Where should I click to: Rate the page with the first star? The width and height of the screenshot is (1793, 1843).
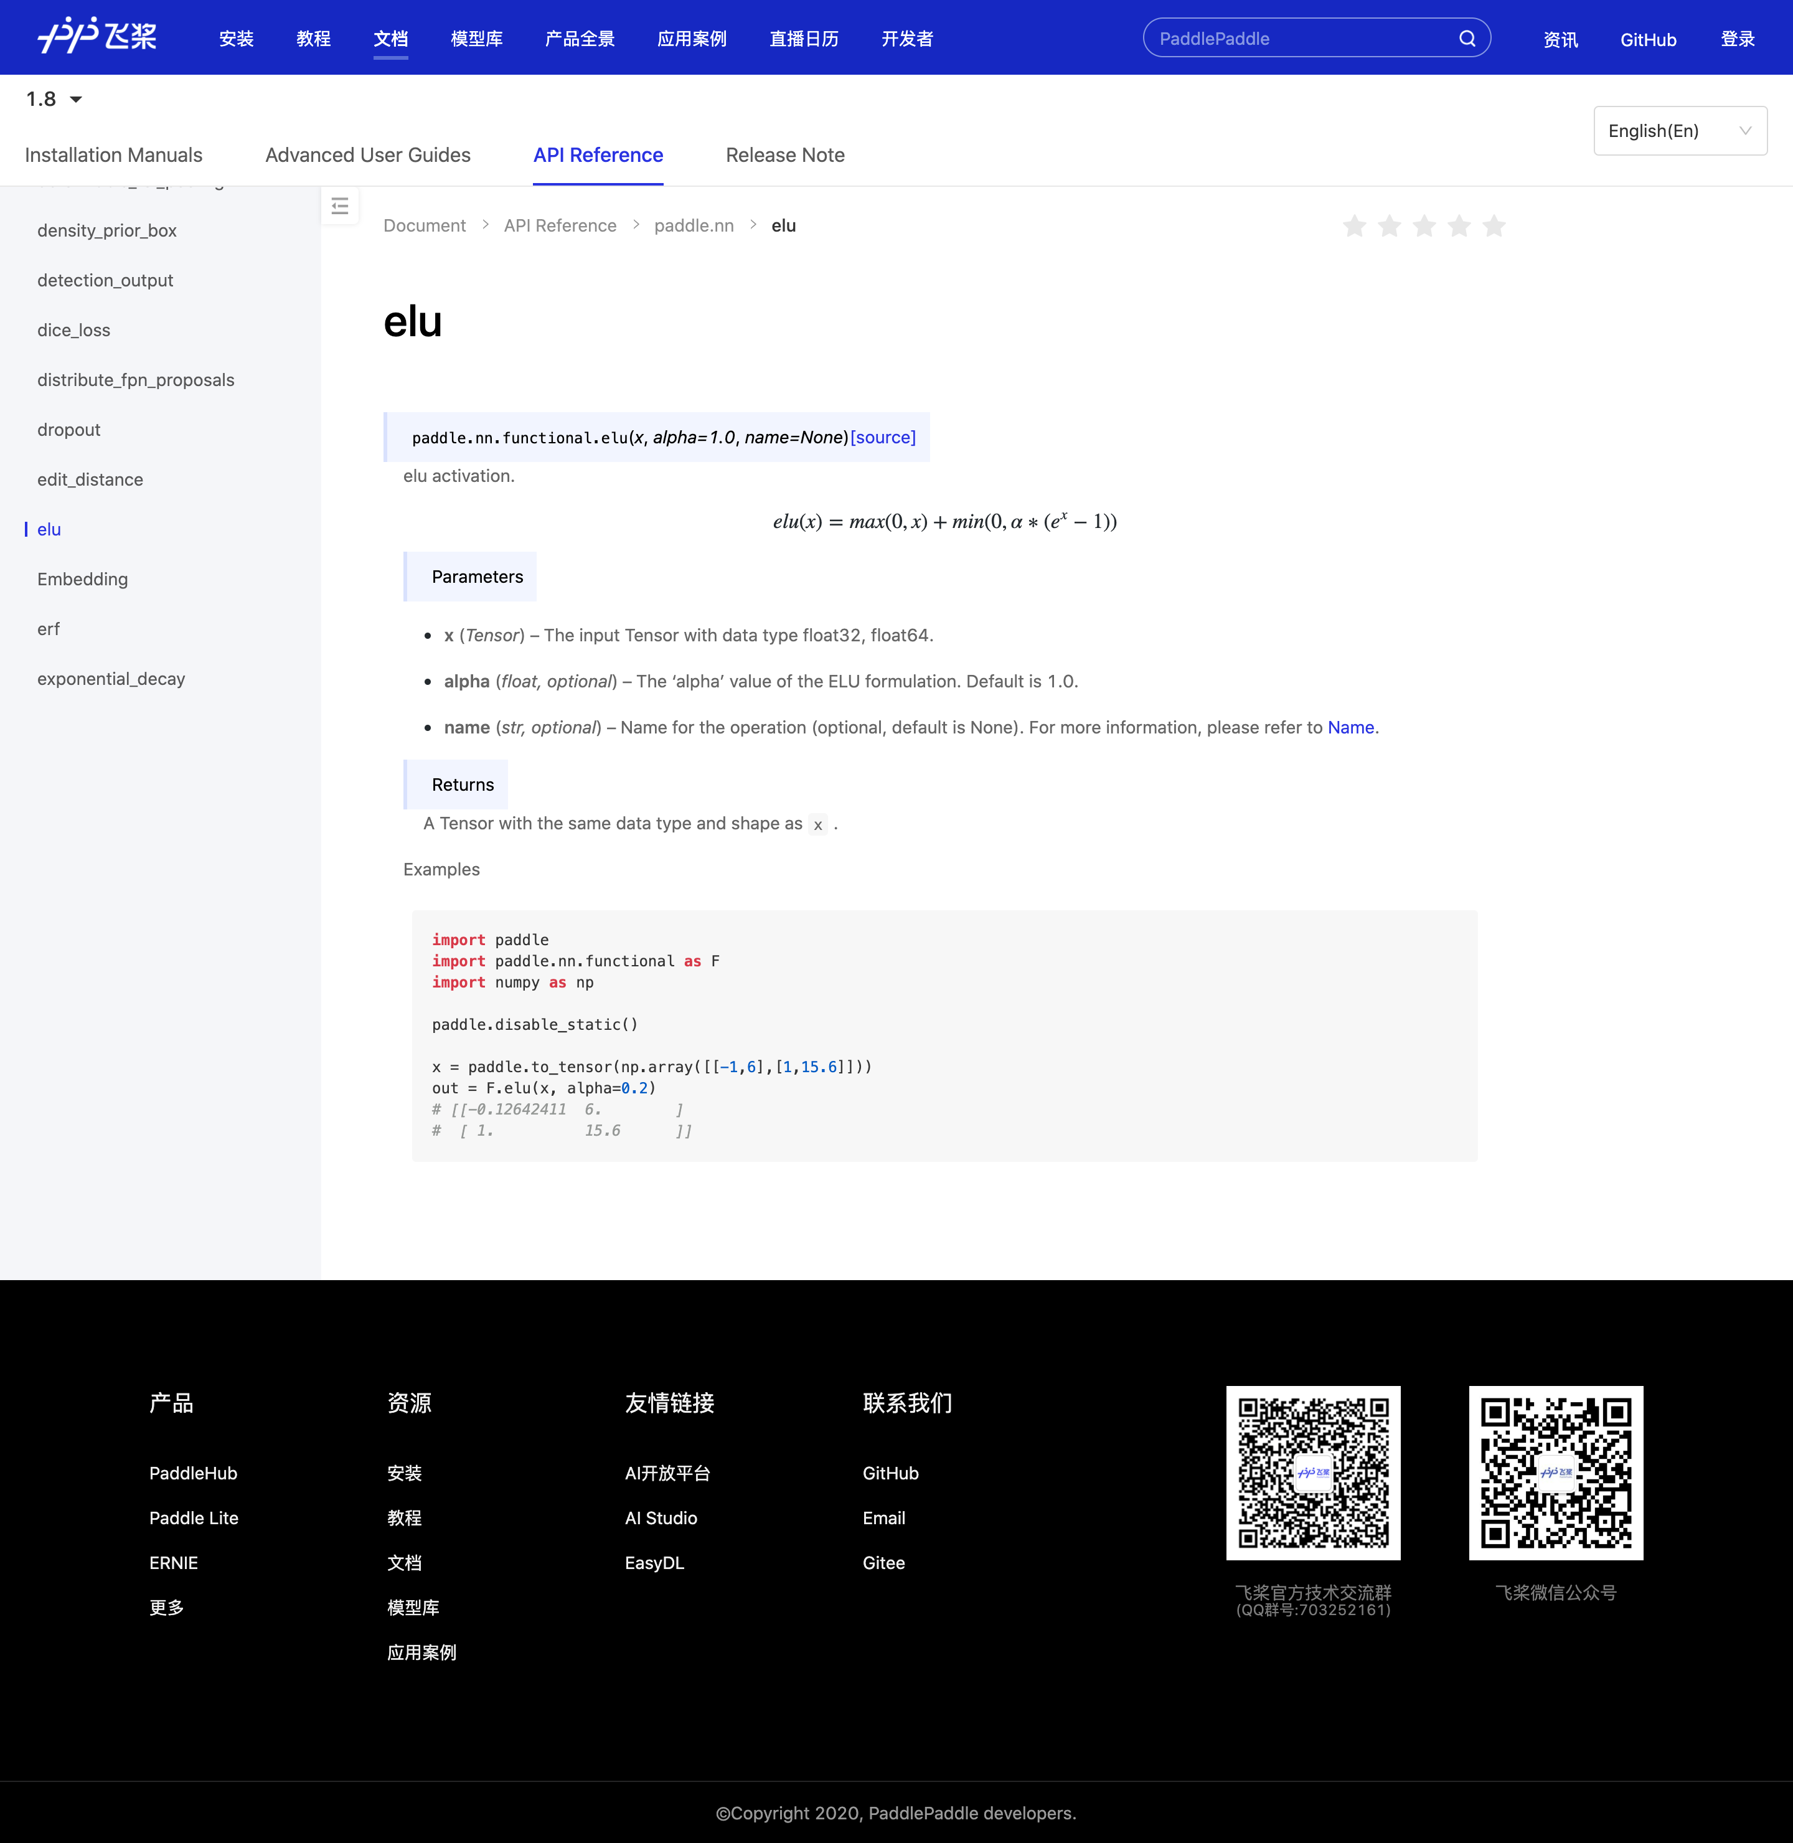click(1354, 226)
